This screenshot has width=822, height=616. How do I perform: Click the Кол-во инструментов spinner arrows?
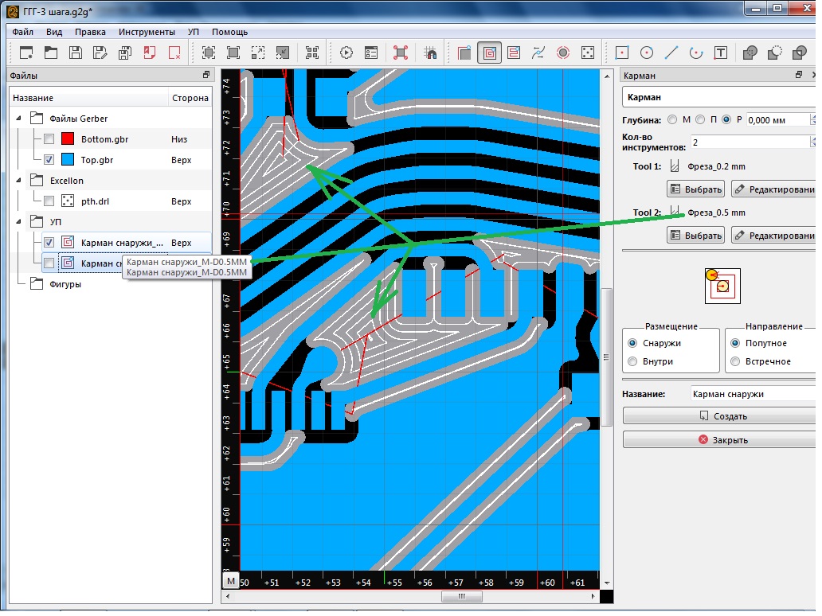[812, 142]
